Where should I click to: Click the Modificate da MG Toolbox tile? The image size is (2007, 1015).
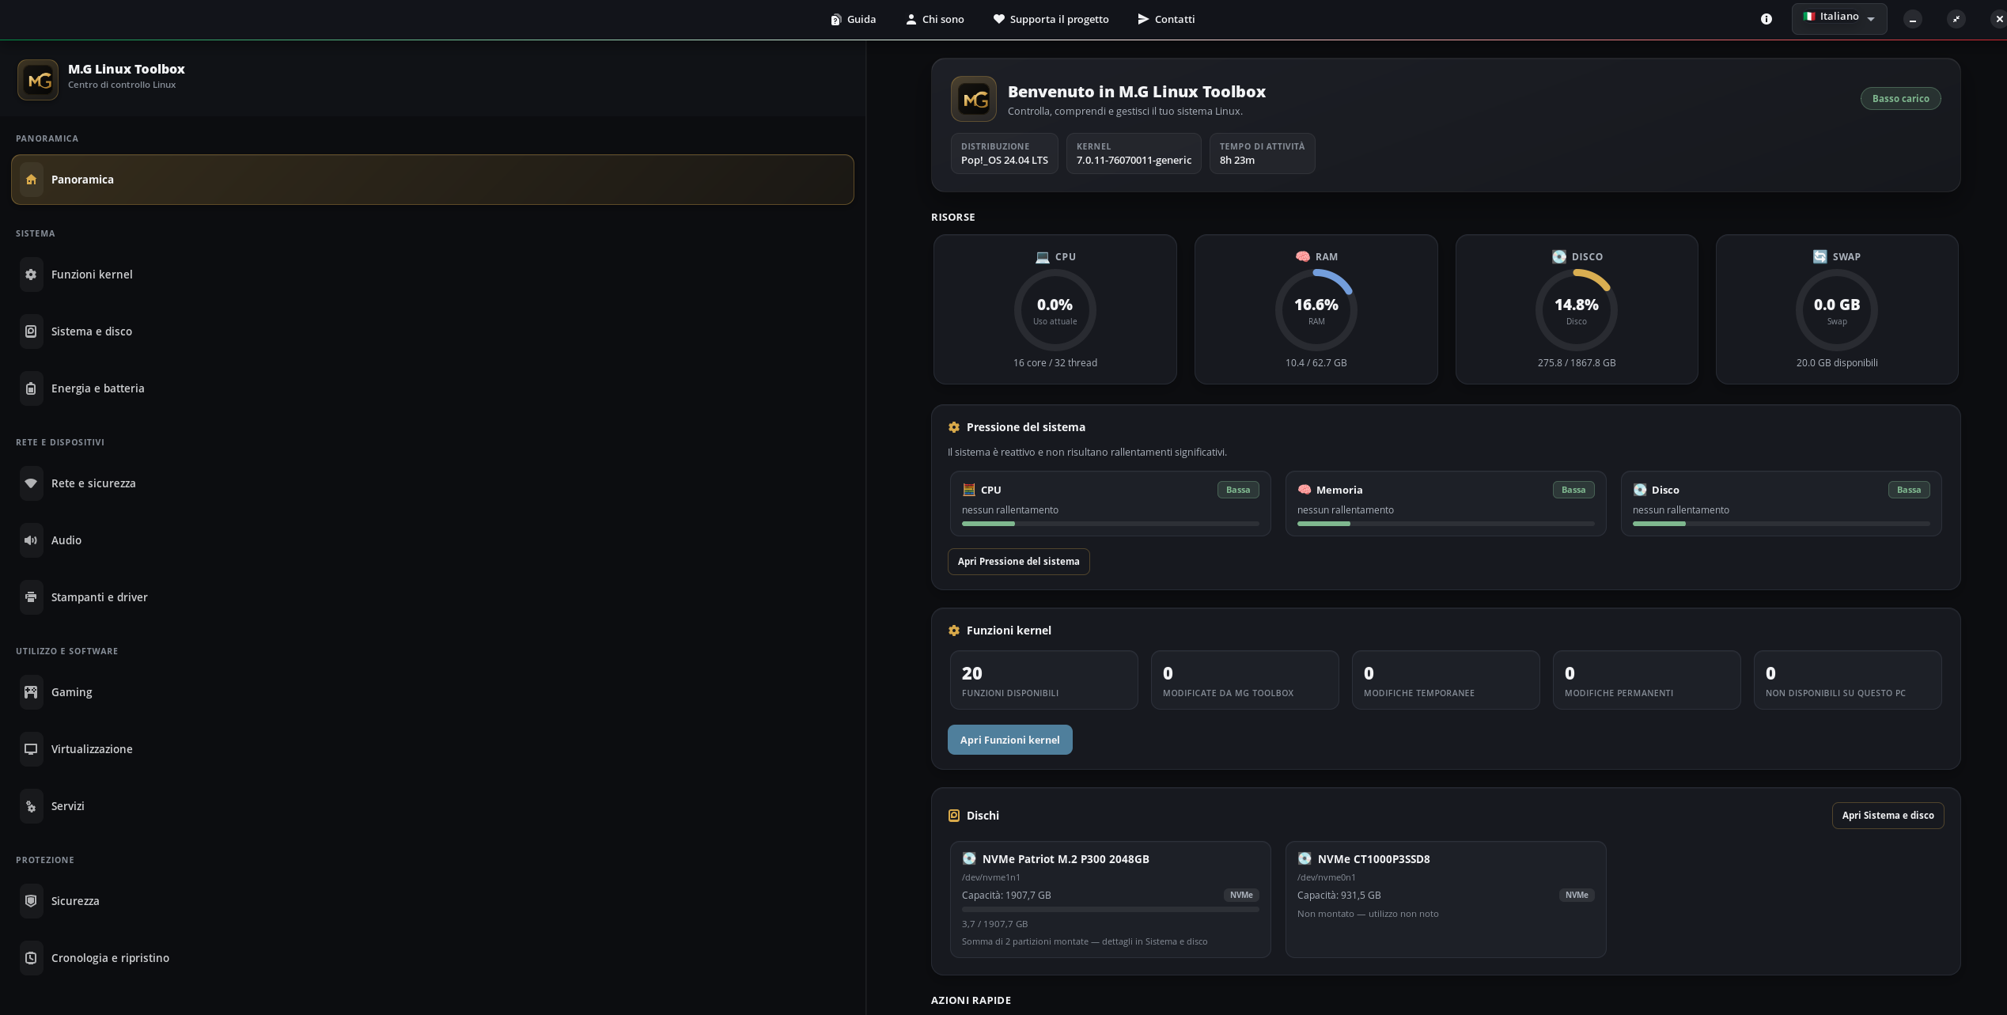(x=1245, y=680)
